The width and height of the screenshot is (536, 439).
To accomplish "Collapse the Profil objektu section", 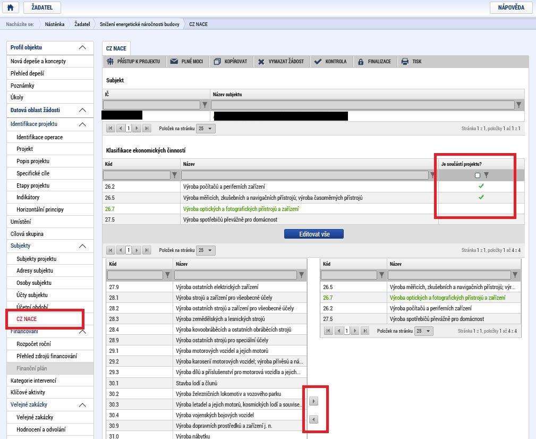I will [x=82, y=47].
